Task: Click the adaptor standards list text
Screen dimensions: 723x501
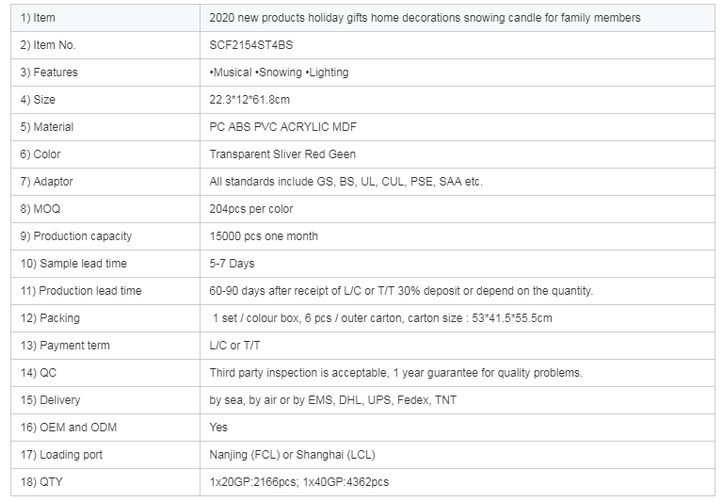Action: [x=345, y=182]
